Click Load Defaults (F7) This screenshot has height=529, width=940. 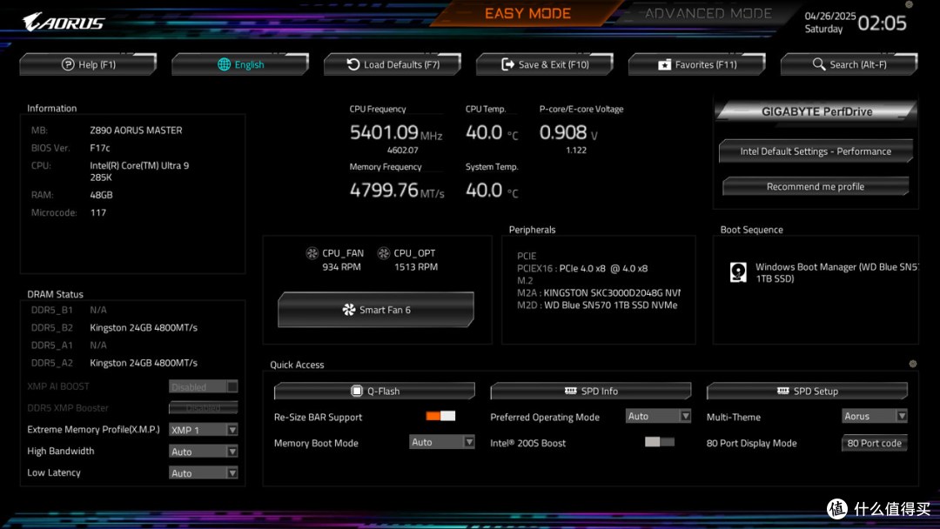(x=393, y=64)
